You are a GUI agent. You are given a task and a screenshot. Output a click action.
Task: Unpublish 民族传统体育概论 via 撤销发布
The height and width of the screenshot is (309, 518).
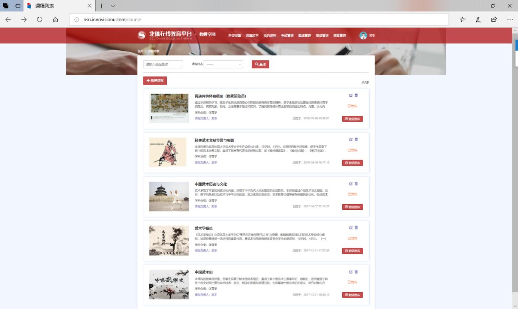click(352, 119)
